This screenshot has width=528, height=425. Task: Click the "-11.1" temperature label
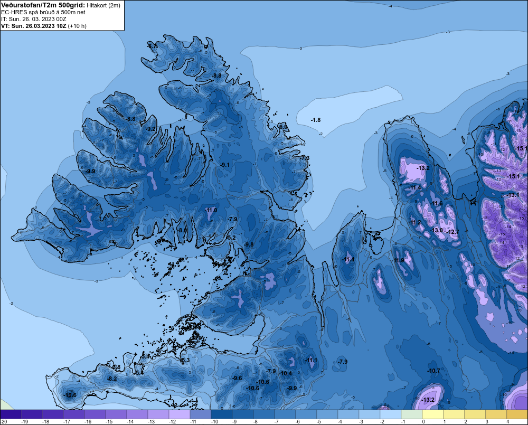[311, 360]
